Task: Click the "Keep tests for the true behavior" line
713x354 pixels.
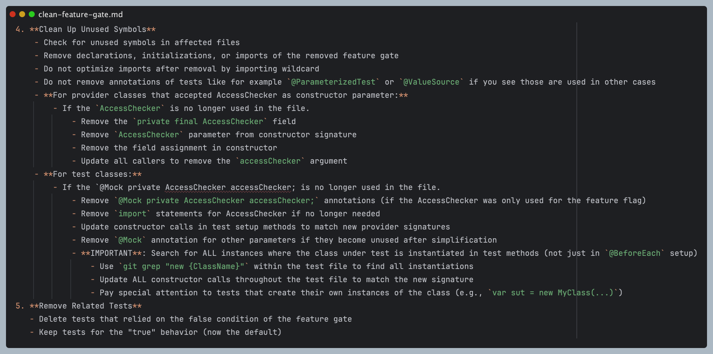Action: click(160, 332)
